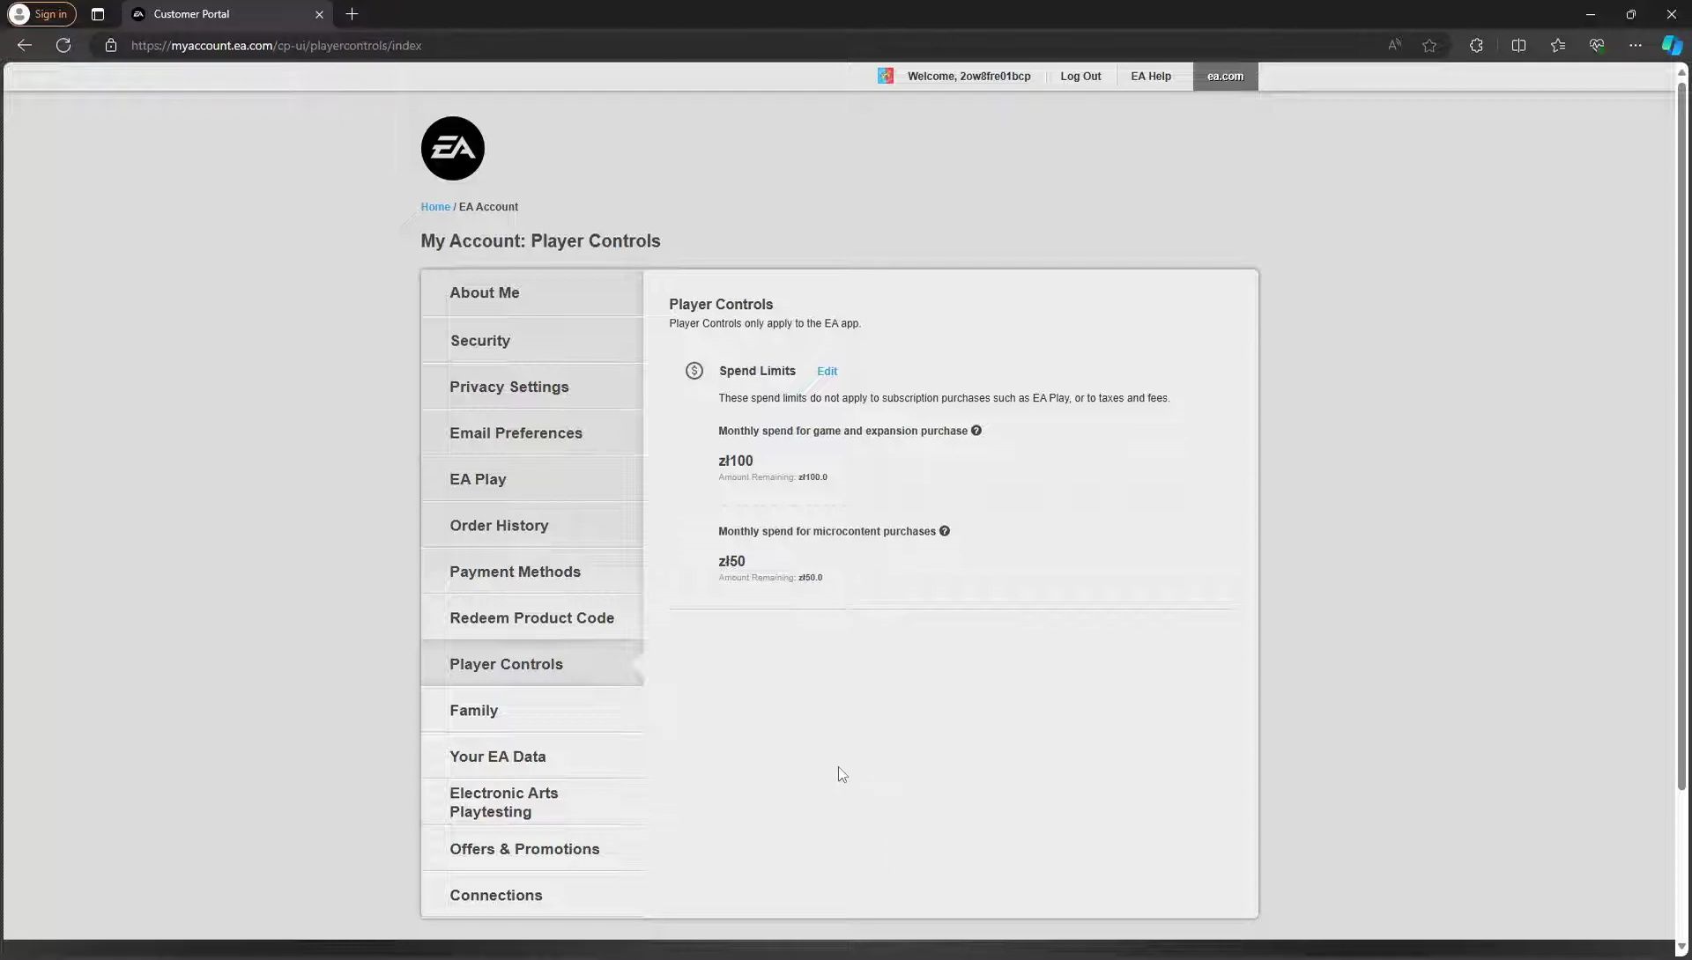1692x960 pixels.
Task: Edit Spend Limits
Action: 827,372
